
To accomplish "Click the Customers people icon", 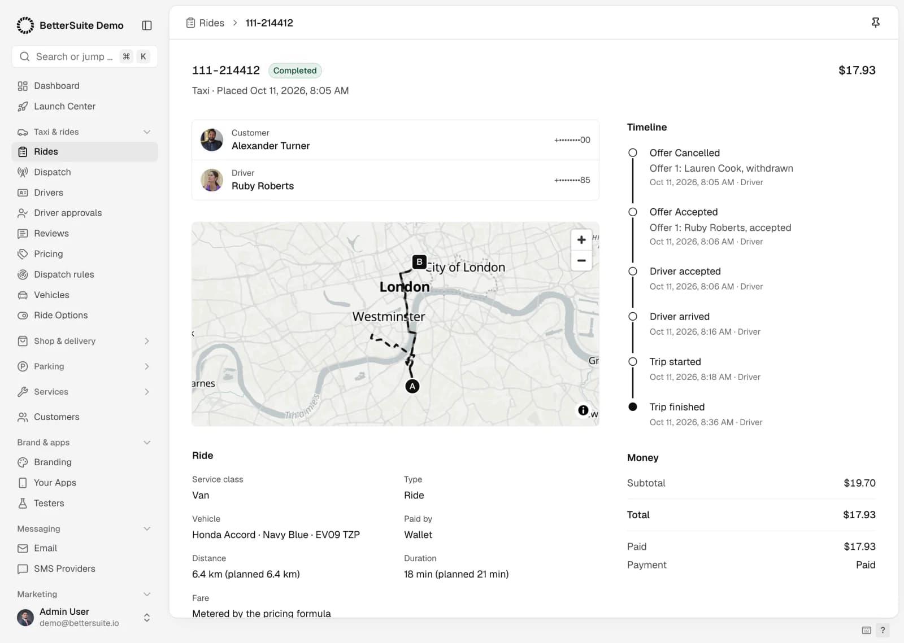I will coord(23,417).
